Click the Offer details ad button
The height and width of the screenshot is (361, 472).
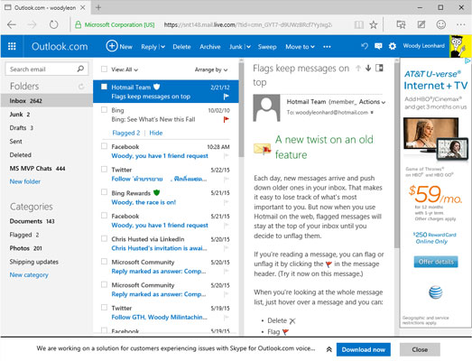pos(436,262)
